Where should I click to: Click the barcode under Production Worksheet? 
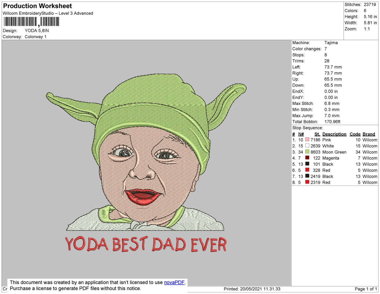(32, 22)
